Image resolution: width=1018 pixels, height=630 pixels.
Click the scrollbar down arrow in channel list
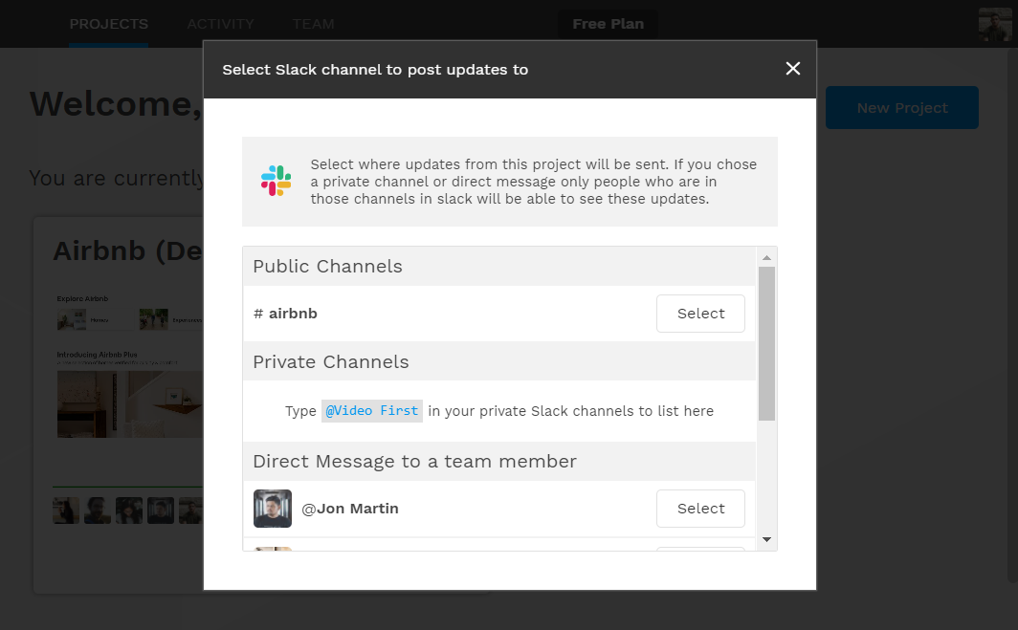click(x=767, y=540)
